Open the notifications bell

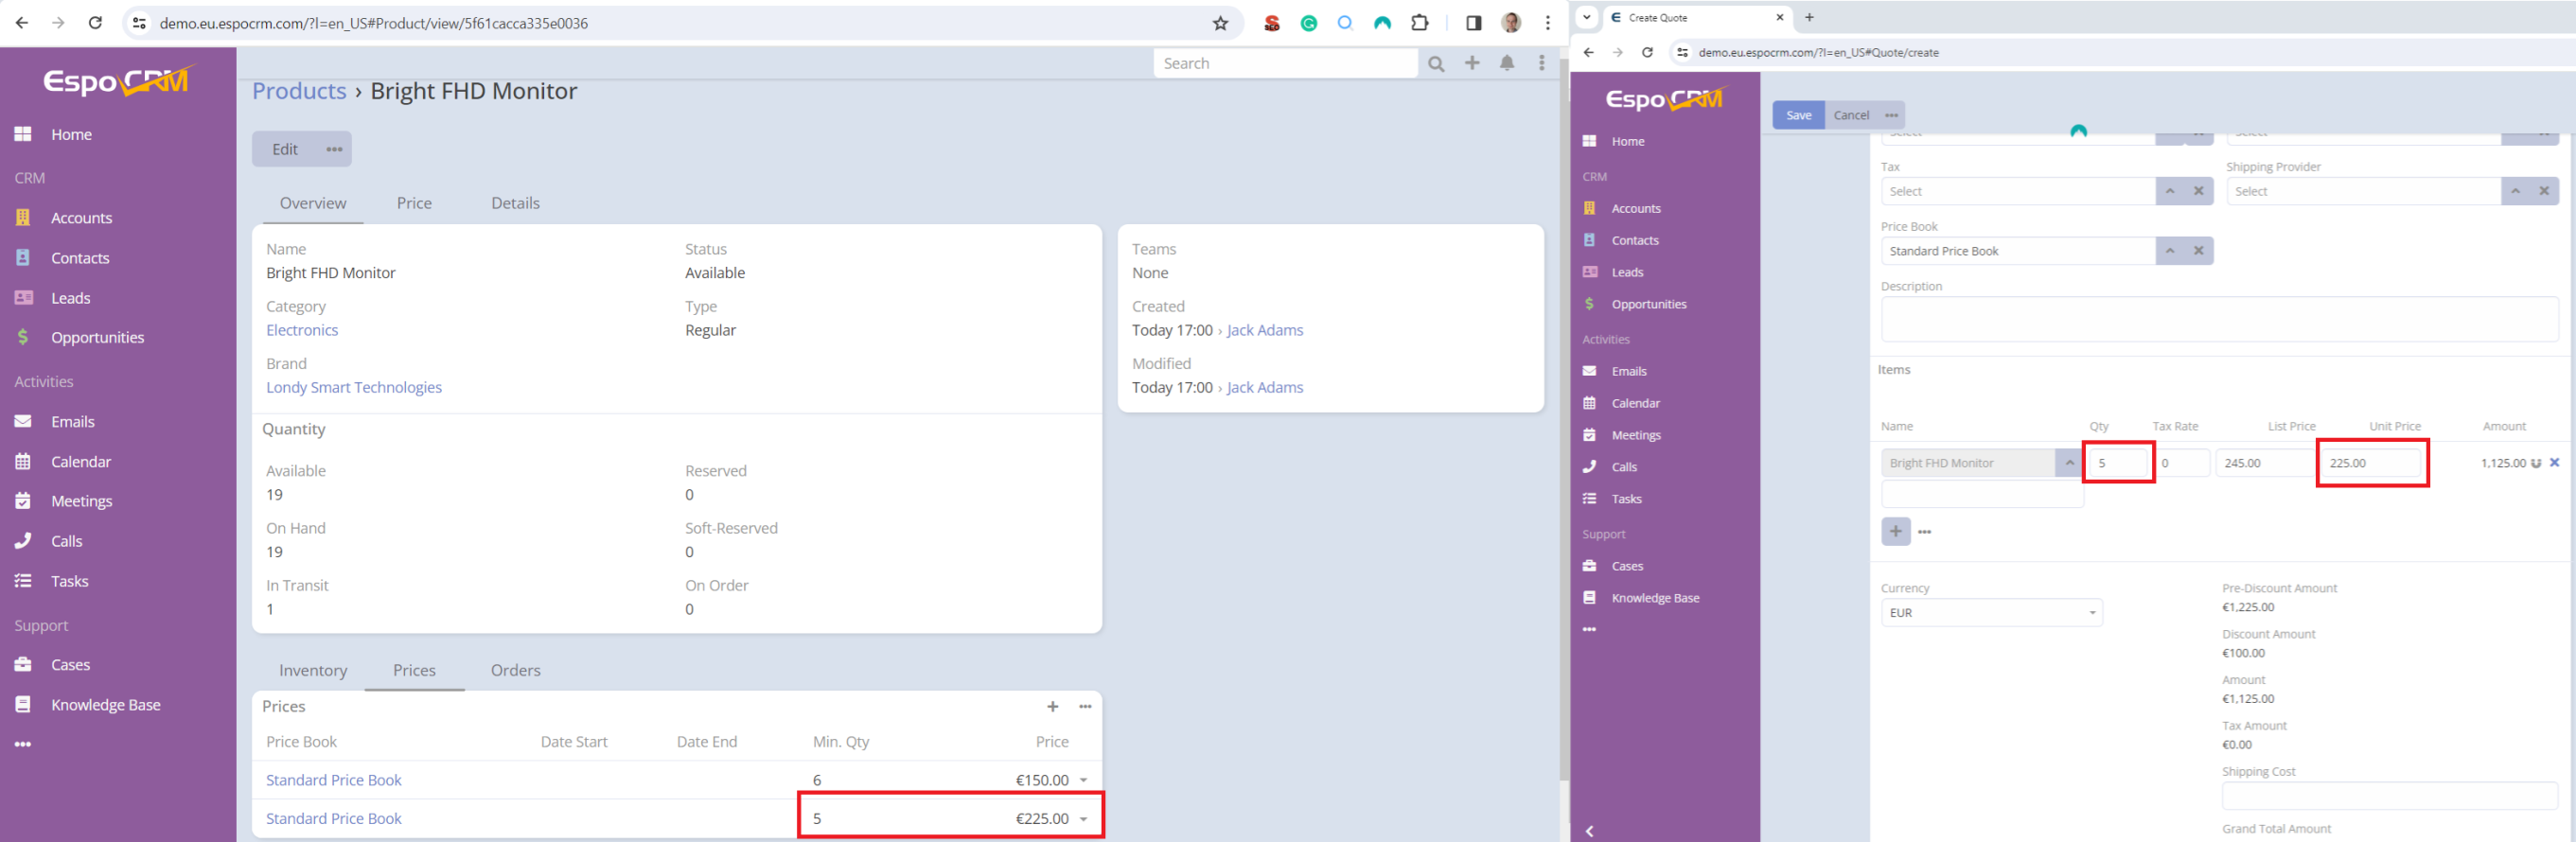point(1507,64)
